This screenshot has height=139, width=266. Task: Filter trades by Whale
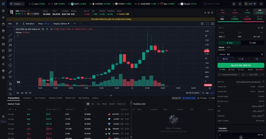(104, 104)
